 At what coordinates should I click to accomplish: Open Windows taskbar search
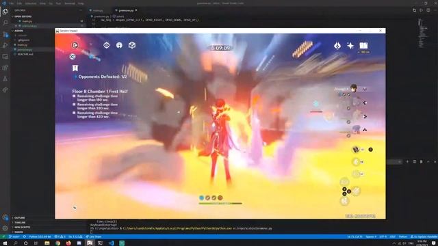15,243
